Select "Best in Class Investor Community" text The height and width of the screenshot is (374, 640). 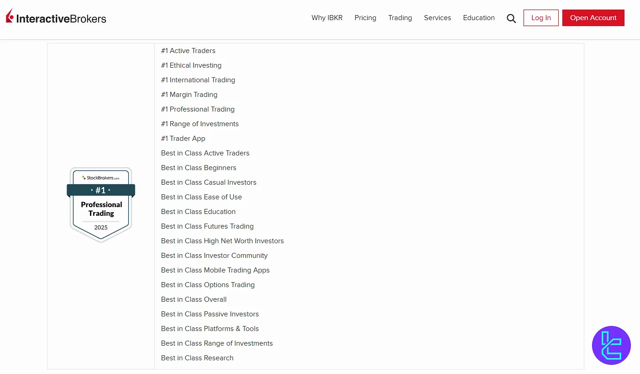click(x=214, y=256)
